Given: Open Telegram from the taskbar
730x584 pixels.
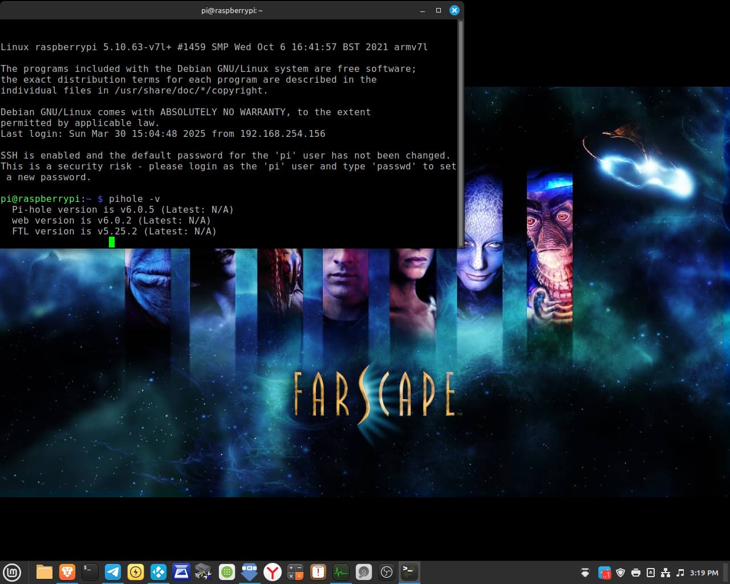Looking at the screenshot, I should coord(113,572).
